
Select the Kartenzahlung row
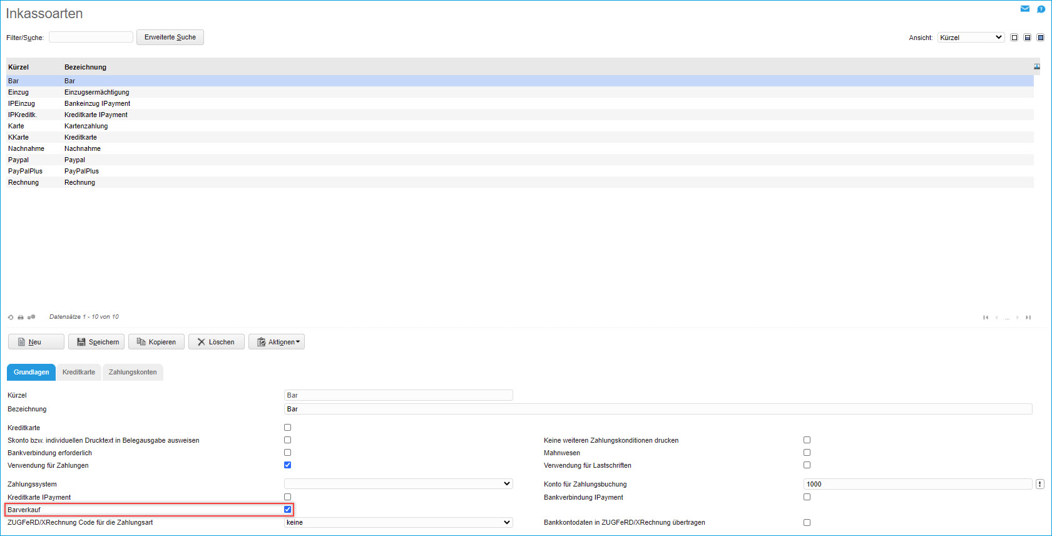click(520, 126)
